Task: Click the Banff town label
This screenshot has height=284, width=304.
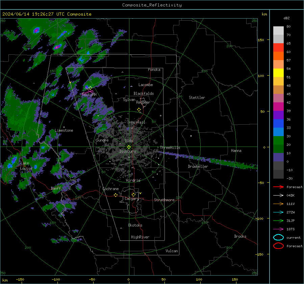Action: pos(56,188)
